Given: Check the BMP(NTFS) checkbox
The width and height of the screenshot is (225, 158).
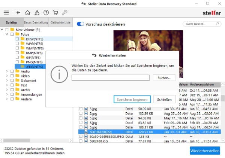Looking at the screenshot, I should click(x=17, y=53).
